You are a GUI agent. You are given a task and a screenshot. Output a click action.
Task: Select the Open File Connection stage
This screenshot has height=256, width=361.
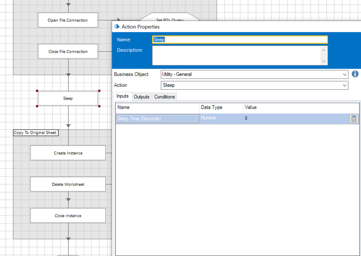tap(68, 20)
